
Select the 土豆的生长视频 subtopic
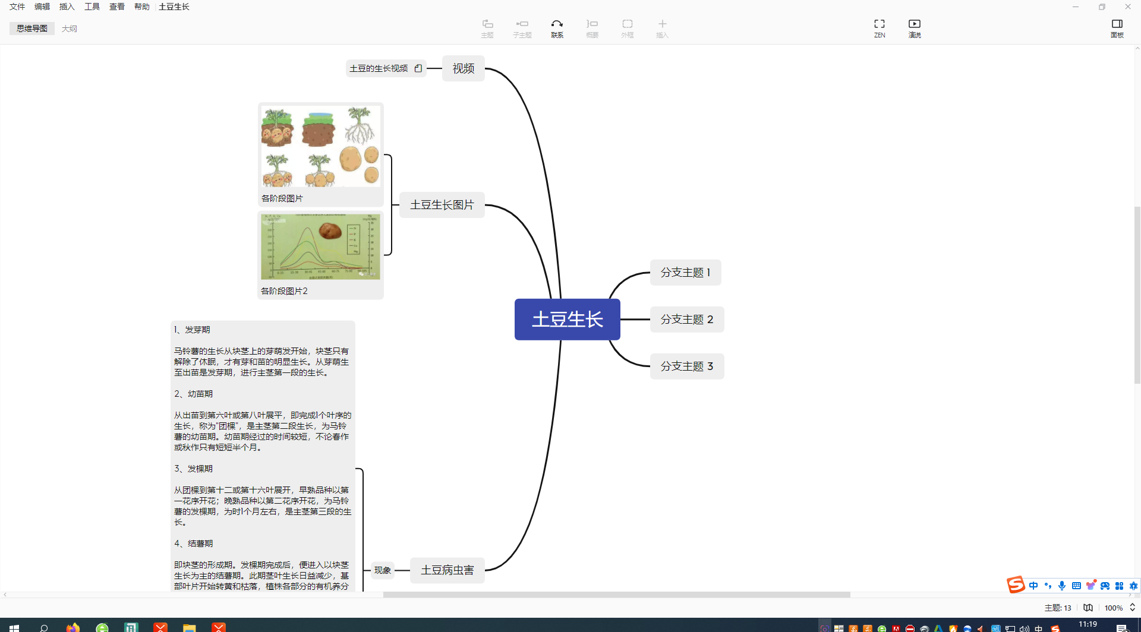pos(386,68)
